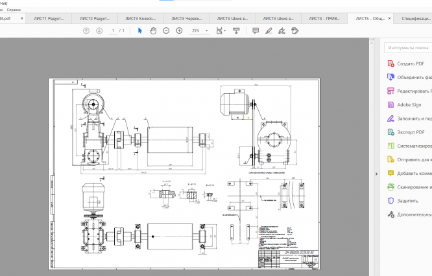Image resolution: width=432 pixels, height=276 pixels.
Task: Open the Adobe Sign tool
Action: [409, 104]
